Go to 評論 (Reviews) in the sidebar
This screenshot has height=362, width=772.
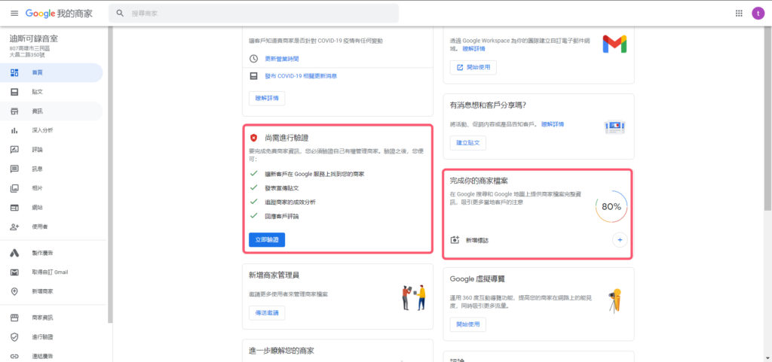(37, 150)
